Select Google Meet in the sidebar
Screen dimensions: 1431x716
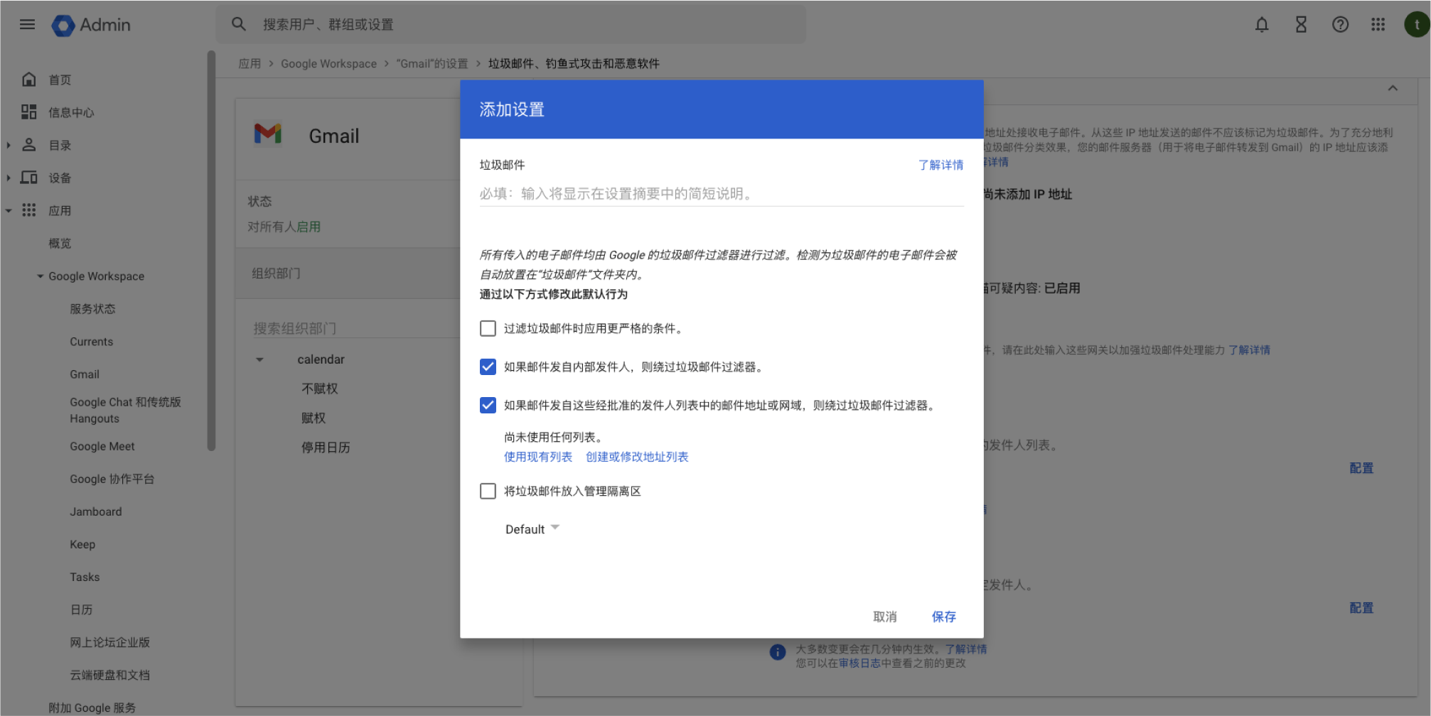(x=102, y=446)
